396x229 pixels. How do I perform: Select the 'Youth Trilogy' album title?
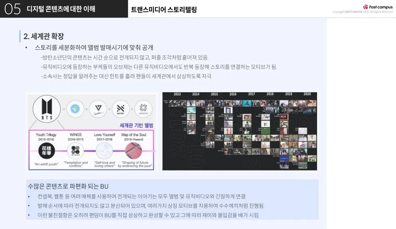pos(46,135)
